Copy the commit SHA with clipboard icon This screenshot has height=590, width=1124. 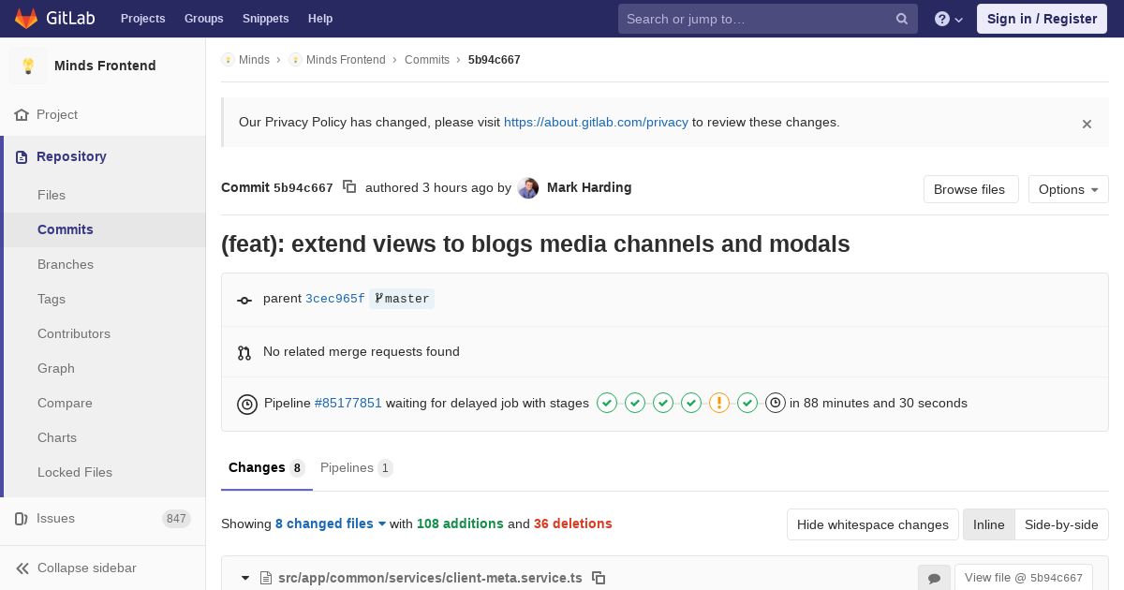pyautogui.click(x=349, y=187)
